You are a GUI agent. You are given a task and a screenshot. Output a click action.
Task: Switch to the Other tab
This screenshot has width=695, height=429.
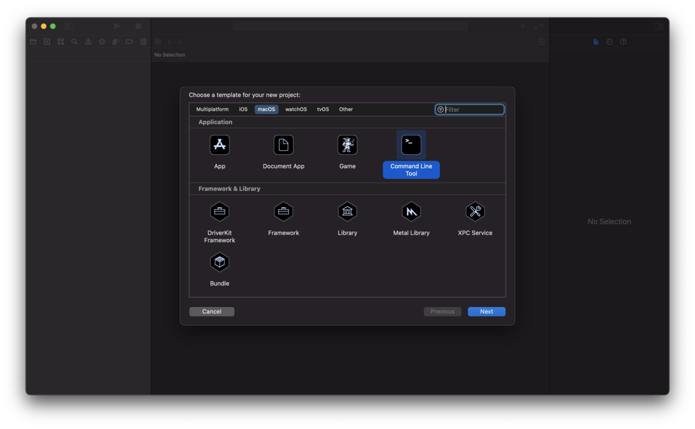(346, 109)
